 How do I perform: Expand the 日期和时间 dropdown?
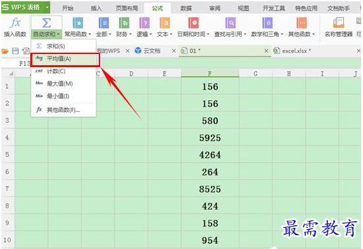208,34
